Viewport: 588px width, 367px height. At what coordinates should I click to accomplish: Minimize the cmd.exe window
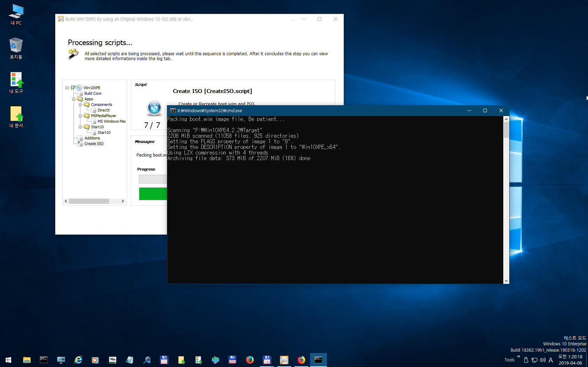point(469,110)
